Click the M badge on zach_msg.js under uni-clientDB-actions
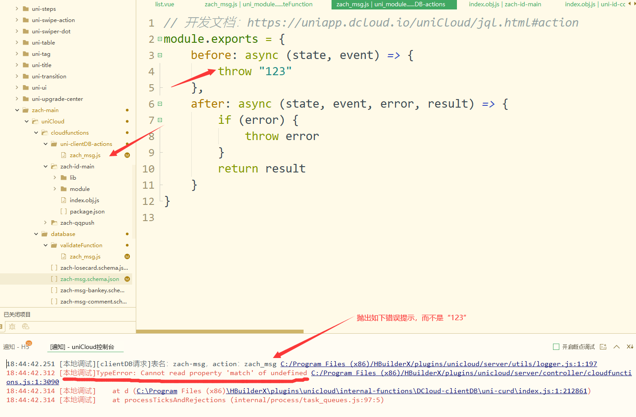This screenshot has height=417, width=636. (127, 155)
